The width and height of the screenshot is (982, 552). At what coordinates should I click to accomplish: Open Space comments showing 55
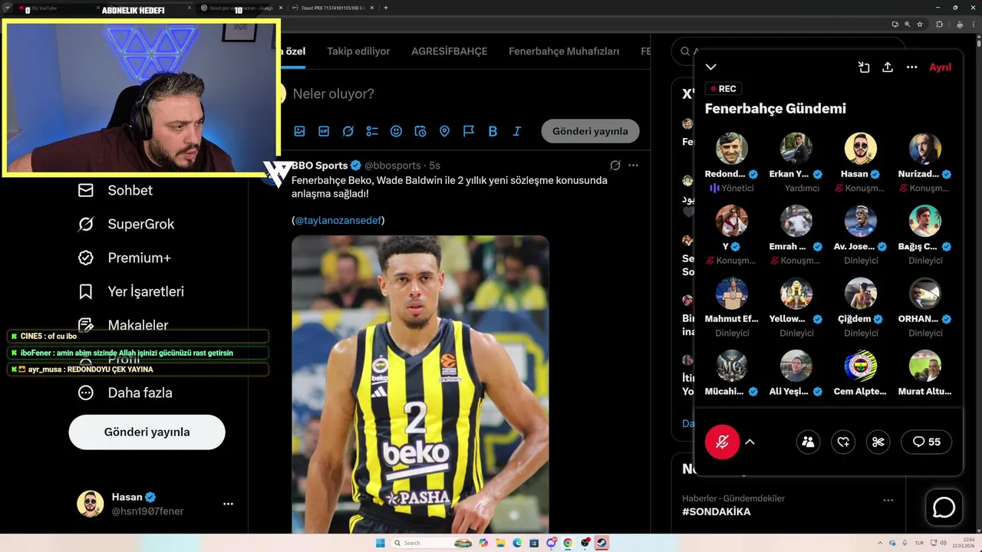[927, 442]
